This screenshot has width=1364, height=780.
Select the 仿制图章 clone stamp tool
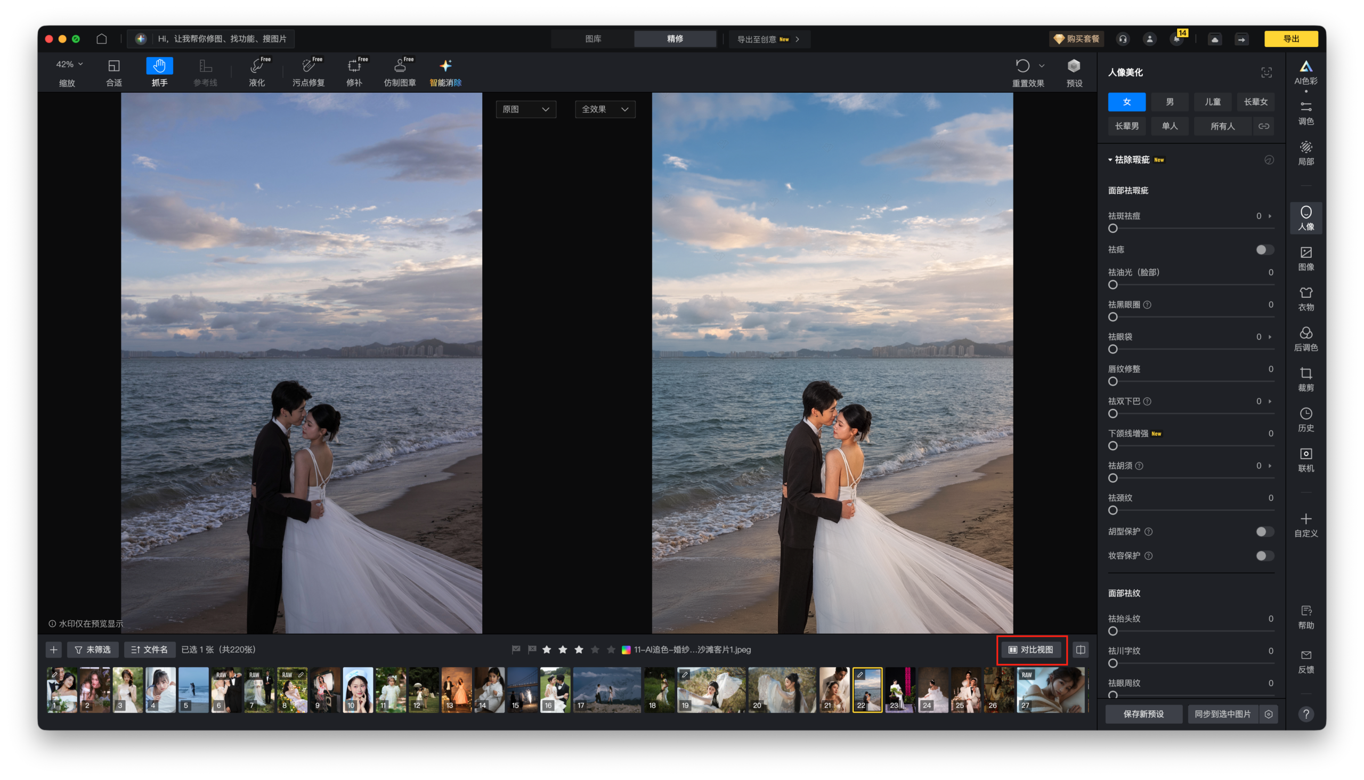click(400, 72)
